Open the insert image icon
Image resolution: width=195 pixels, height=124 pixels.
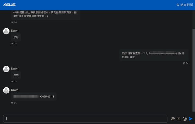click(179, 119)
